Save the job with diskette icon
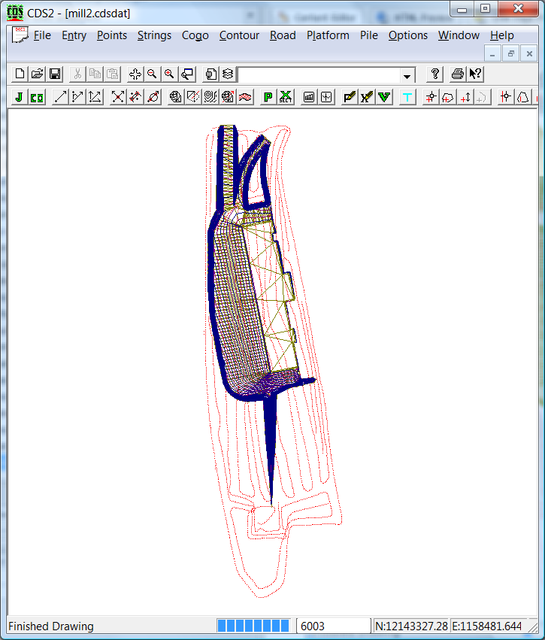The width and height of the screenshot is (545, 640). coord(55,74)
